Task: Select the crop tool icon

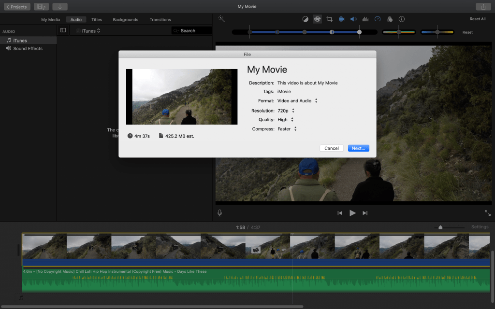Action: (329, 19)
